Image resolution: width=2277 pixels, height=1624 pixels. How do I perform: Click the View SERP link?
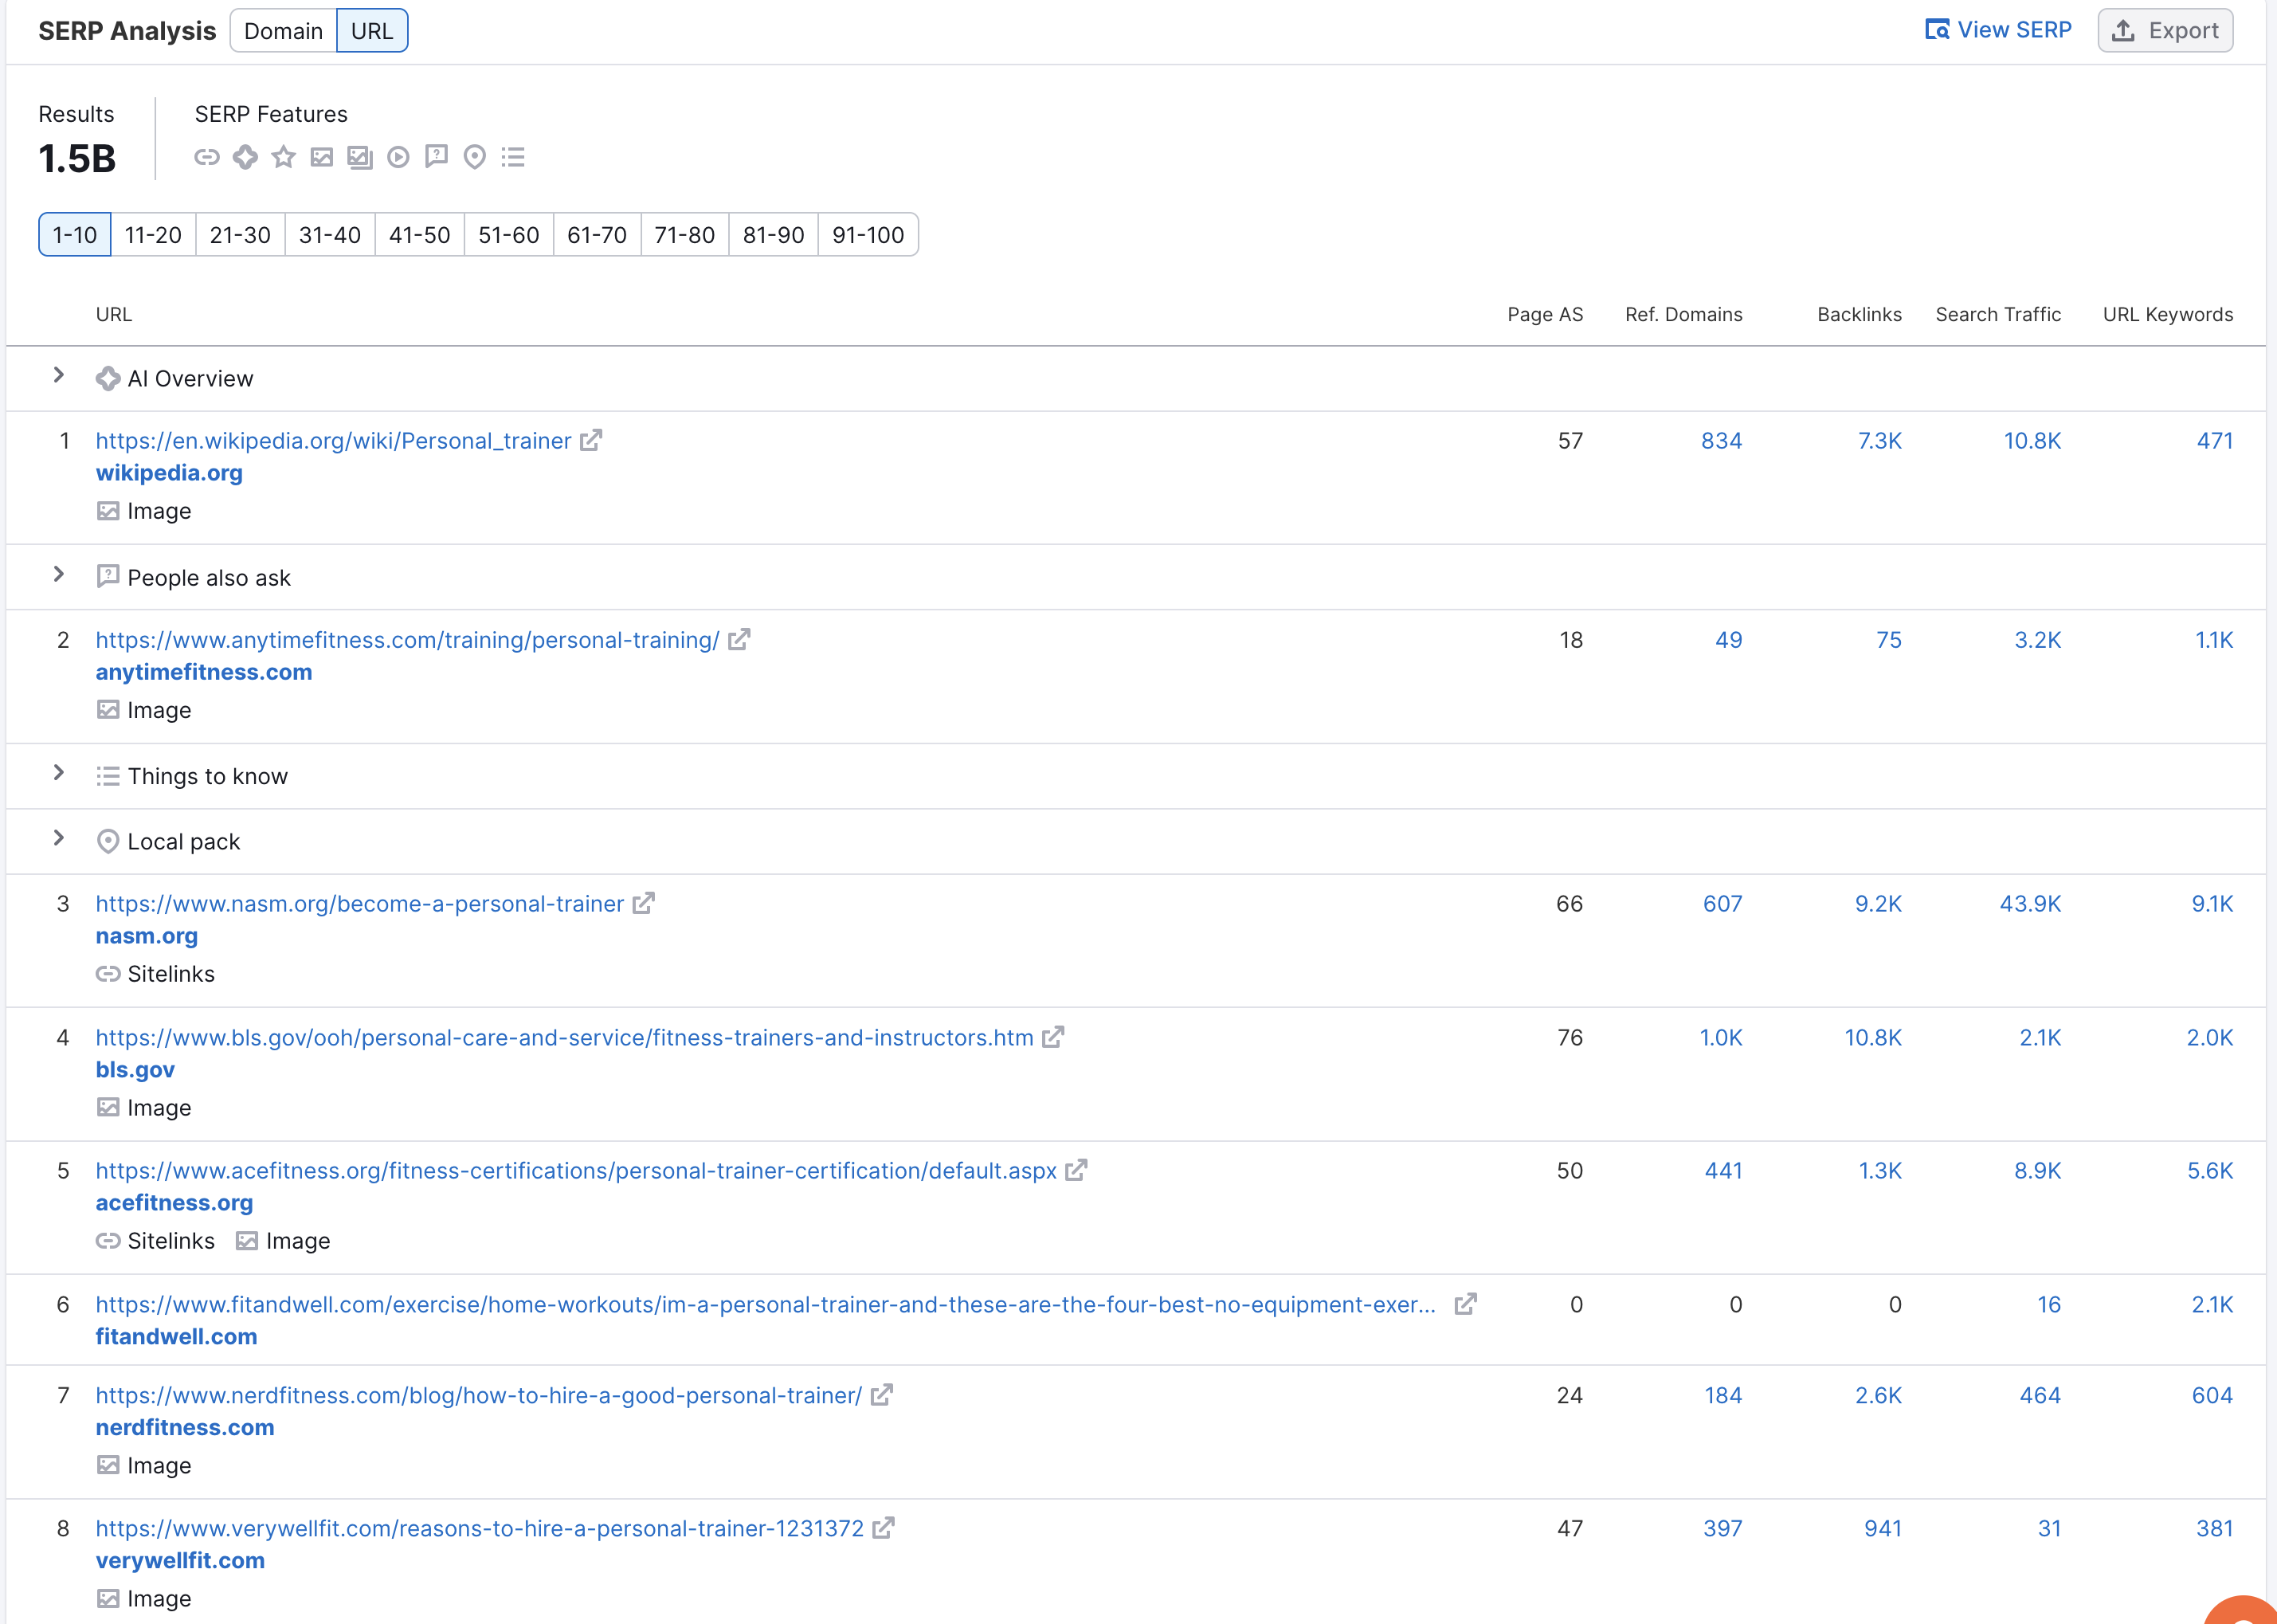tap(1998, 30)
